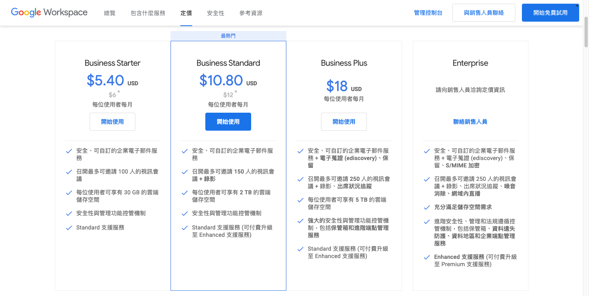The image size is (589, 296).
Task: Click checkmark beside 30 GB 雲端儲存空間
Action: pos(69,193)
